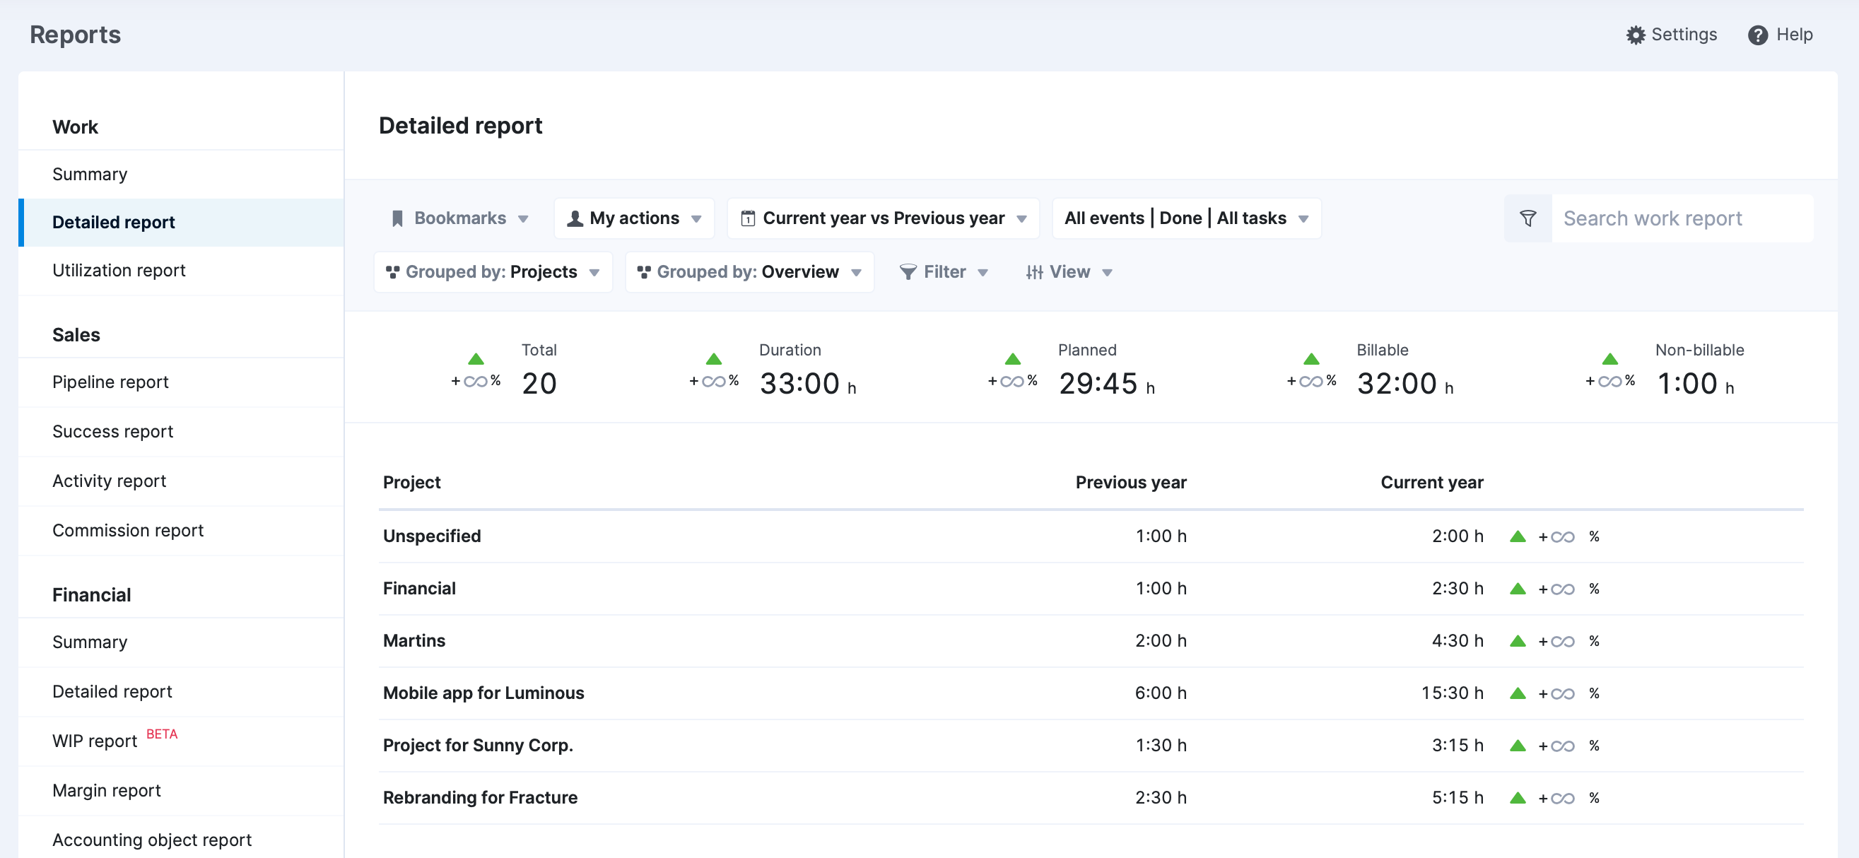Click the grouping icon next to Projects
This screenshot has width=1859, height=858.
click(x=392, y=272)
